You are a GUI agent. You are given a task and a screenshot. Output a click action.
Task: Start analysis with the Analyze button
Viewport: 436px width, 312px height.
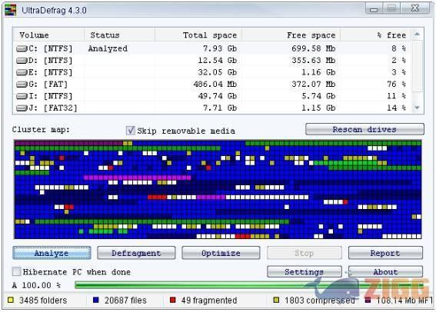(52, 253)
